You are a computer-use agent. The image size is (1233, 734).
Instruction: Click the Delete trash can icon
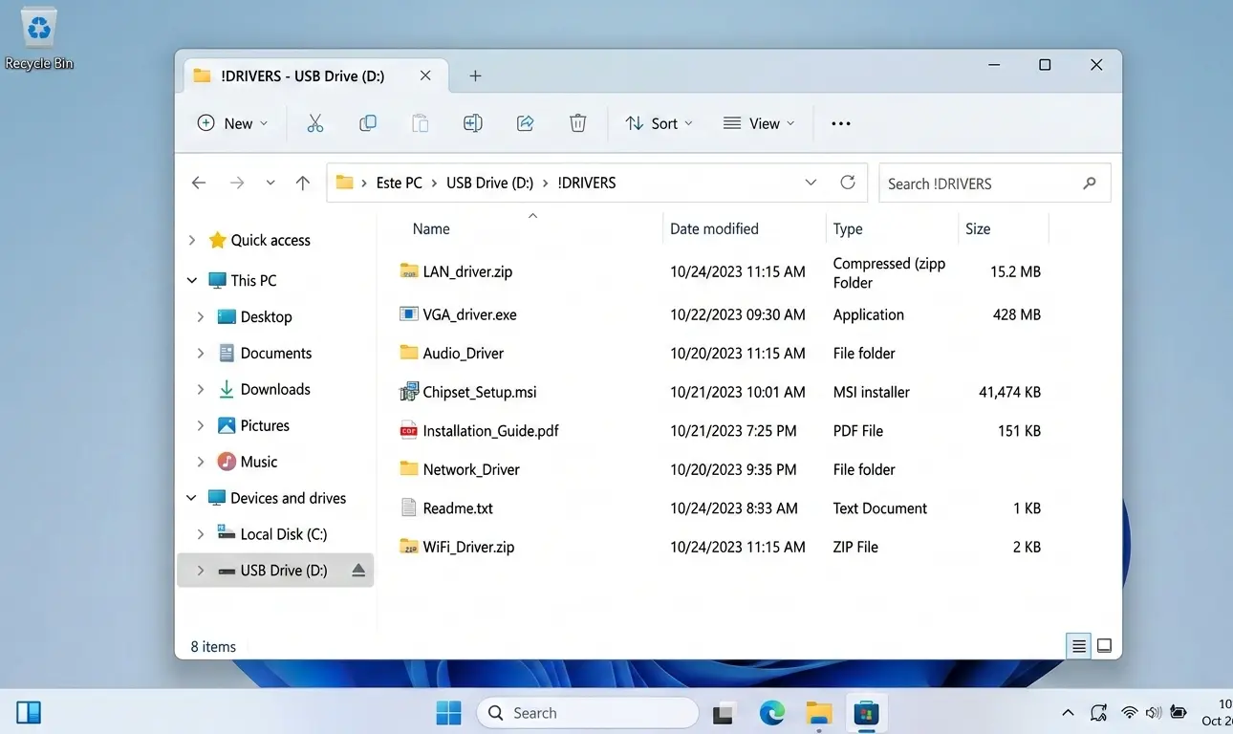tap(577, 123)
